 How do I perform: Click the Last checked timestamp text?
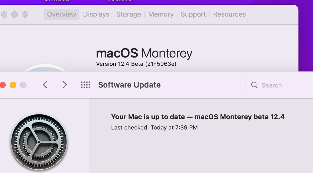154,127
